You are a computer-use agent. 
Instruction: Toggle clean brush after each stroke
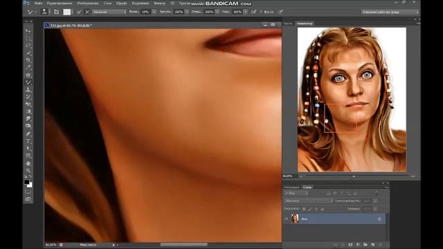tap(87, 12)
